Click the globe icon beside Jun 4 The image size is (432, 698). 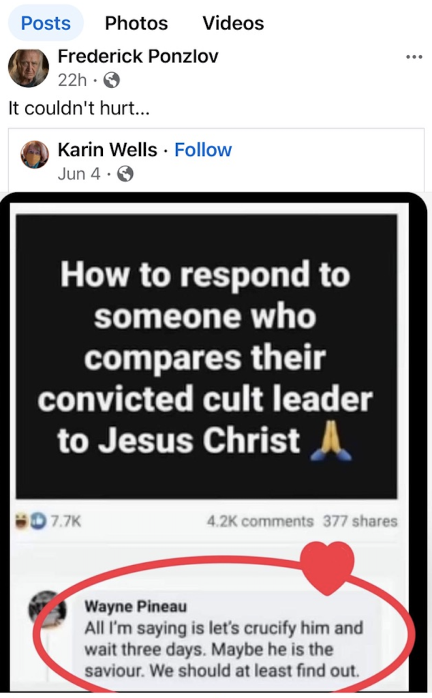pos(125,174)
